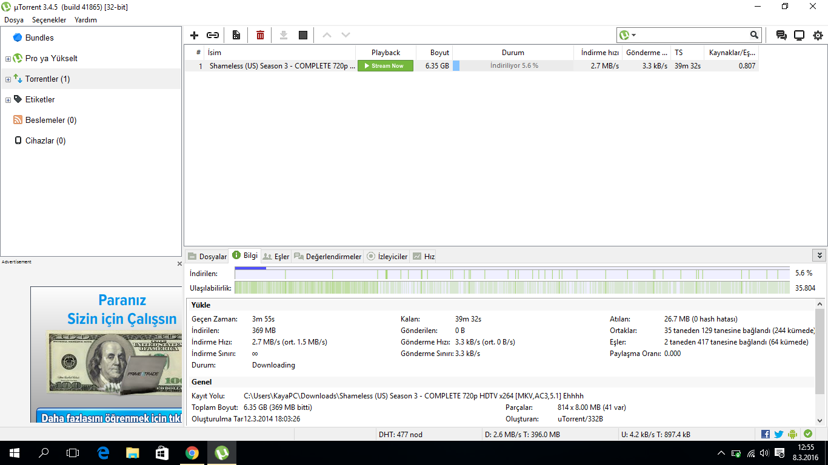
Task: Click the Ulaşılabilirlik availability bar
Action: [512, 288]
